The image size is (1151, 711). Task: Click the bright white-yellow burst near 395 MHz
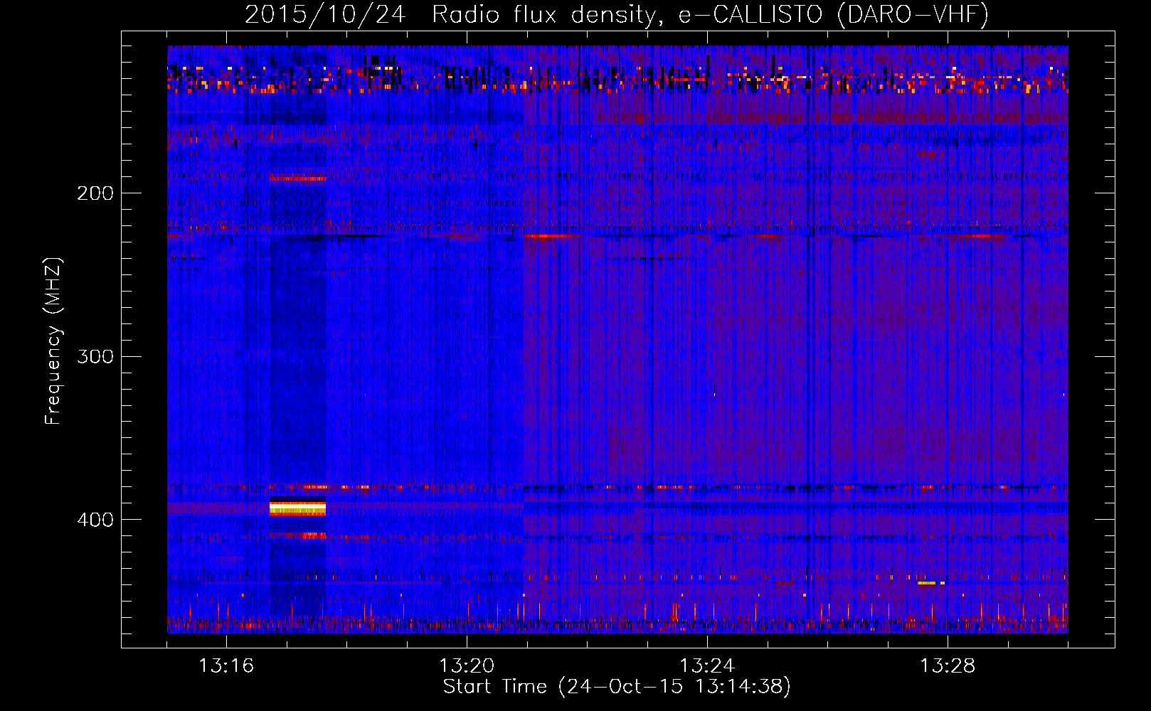[x=297, y=508]
